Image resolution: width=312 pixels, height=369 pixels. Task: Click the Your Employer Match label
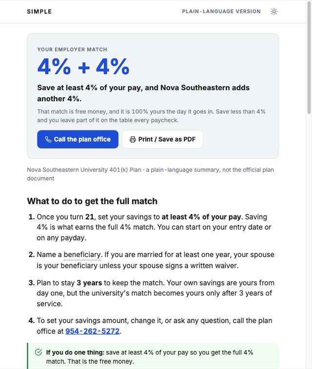pos(72,50)
